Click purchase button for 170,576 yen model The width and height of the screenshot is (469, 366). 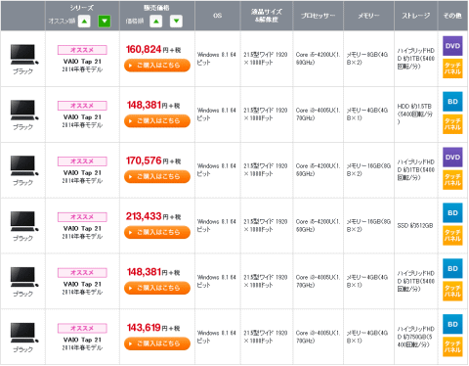157,176
